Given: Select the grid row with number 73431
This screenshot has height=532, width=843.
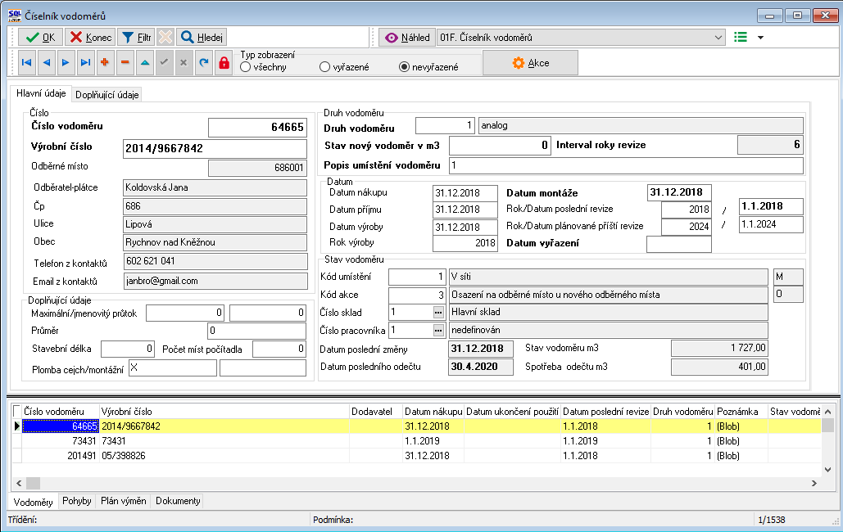Looking at the screenshot, I should point(421,441).
